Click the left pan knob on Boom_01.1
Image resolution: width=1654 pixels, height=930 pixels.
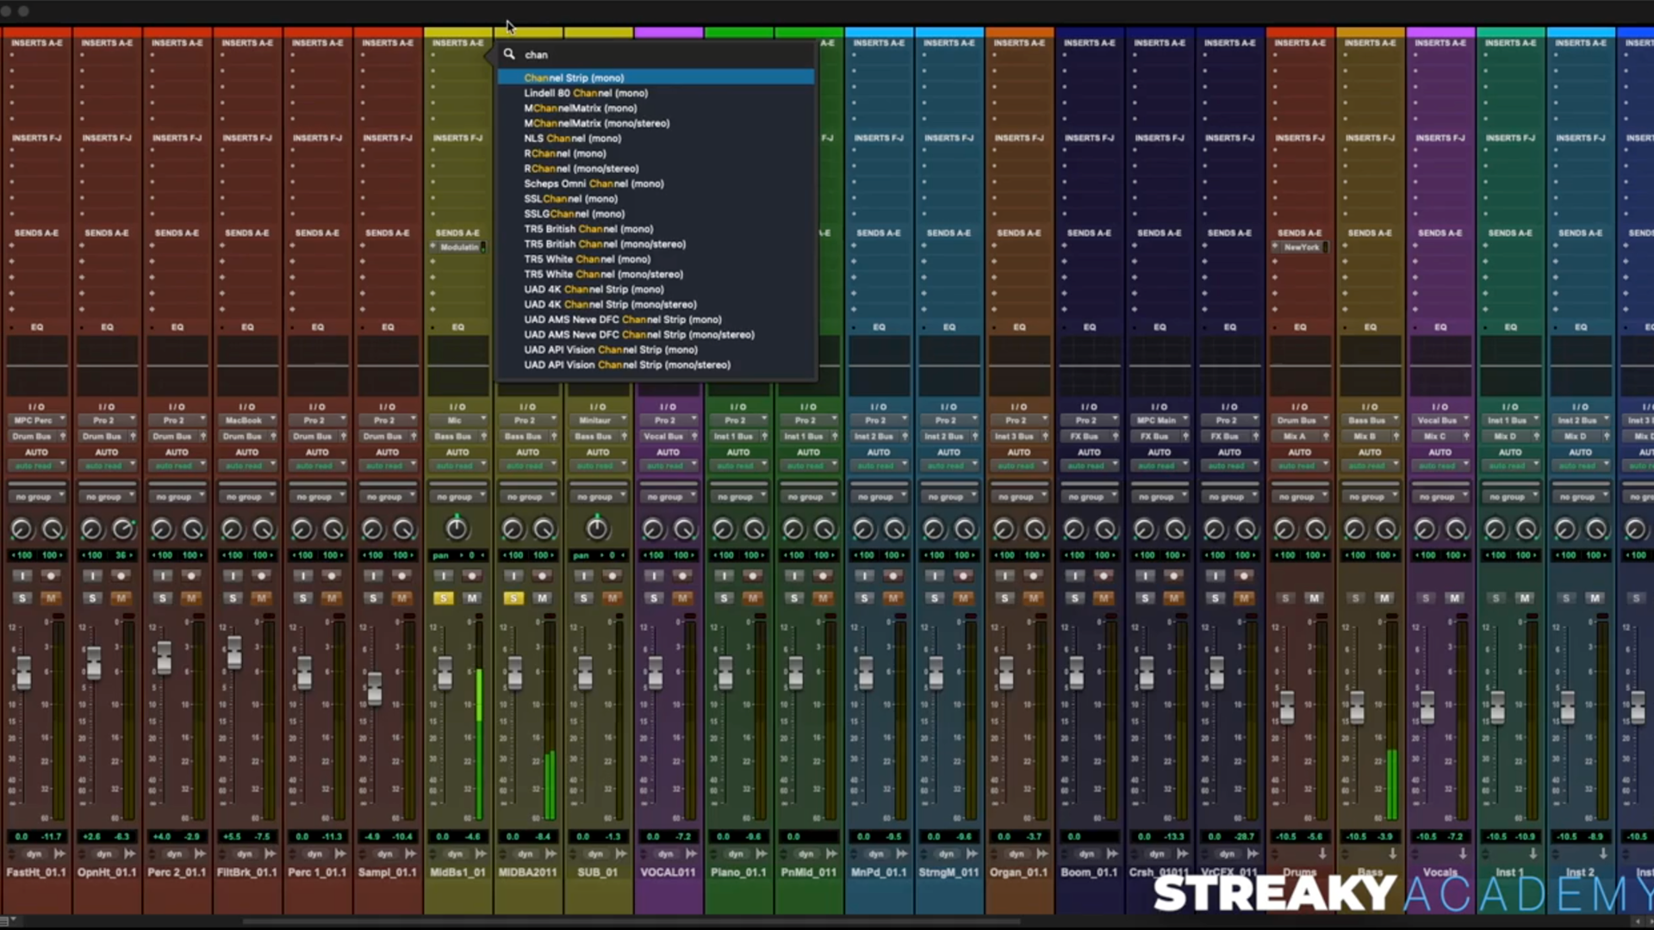click(x=1073, y=529)
